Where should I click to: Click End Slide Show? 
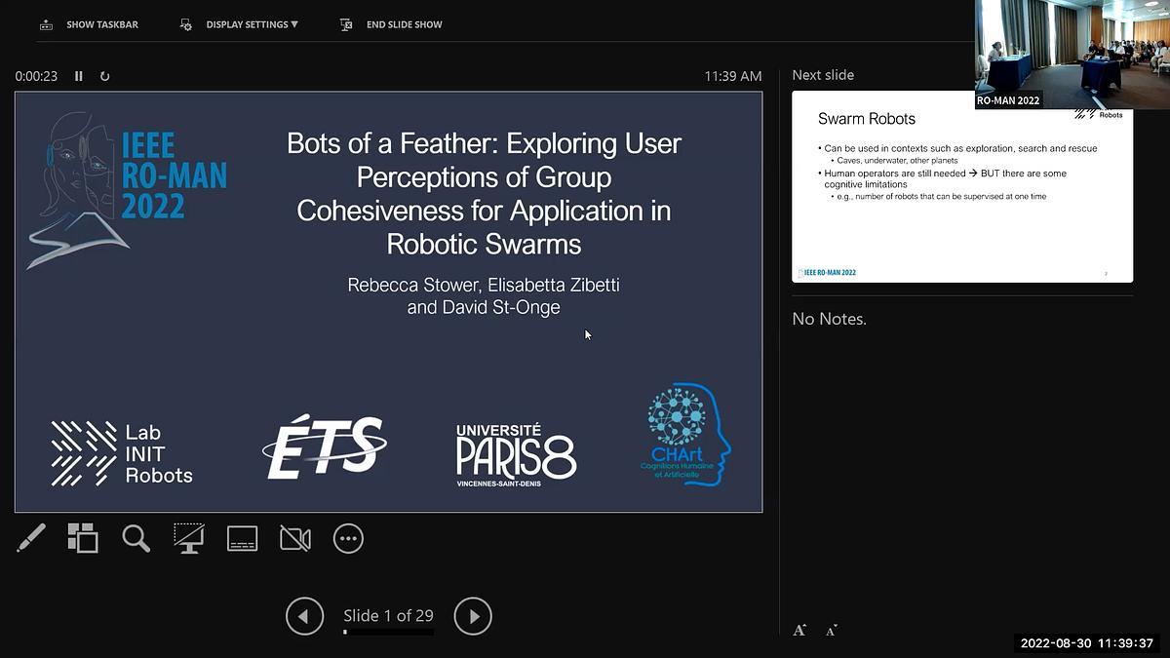[x=391, y=24]
